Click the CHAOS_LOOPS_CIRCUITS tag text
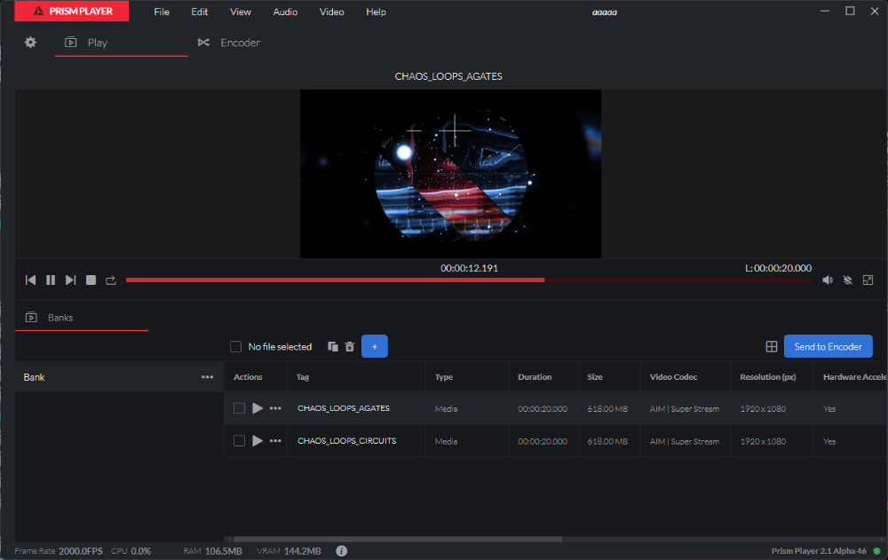This screenshot has height=560, width=888. (x=346, y=440)
